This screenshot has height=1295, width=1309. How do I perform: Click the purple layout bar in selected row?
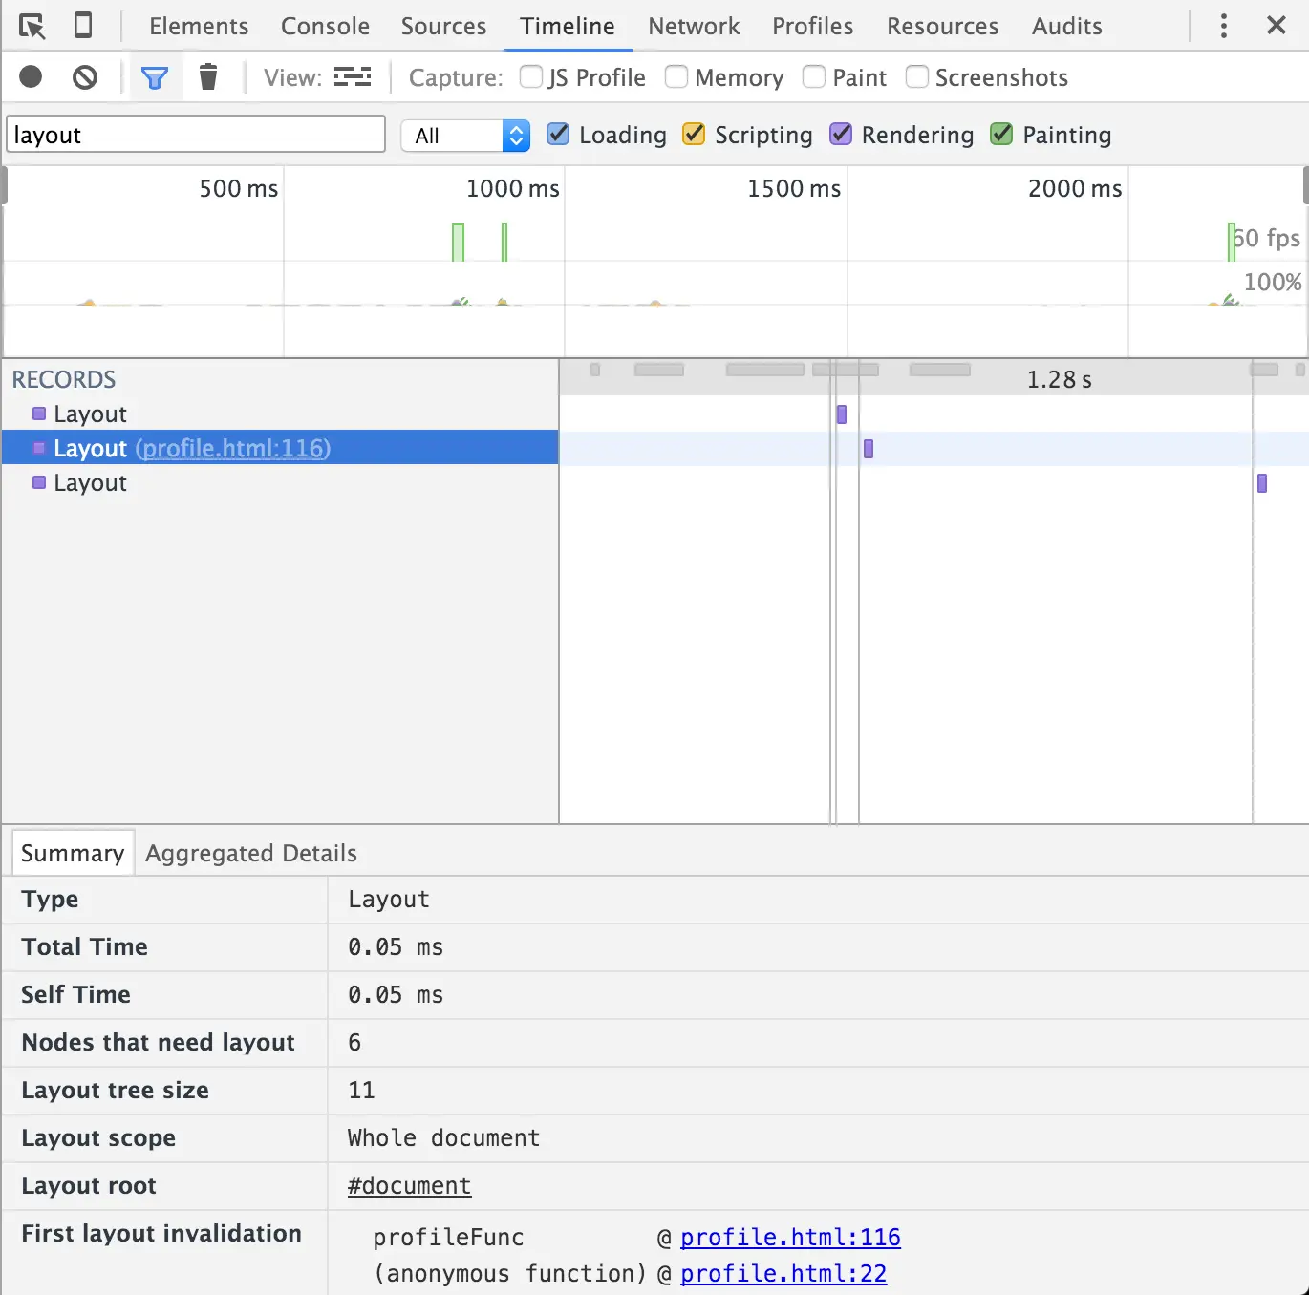(x=869, y=449)
